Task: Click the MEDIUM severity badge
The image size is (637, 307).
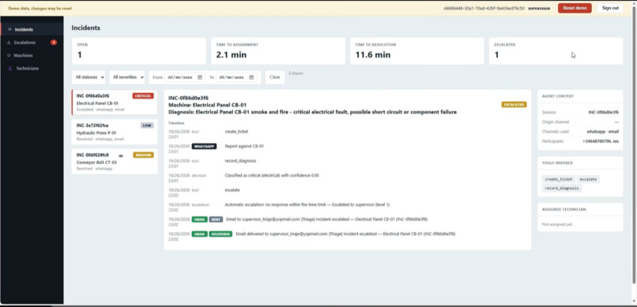Action: tap(143, 155)
